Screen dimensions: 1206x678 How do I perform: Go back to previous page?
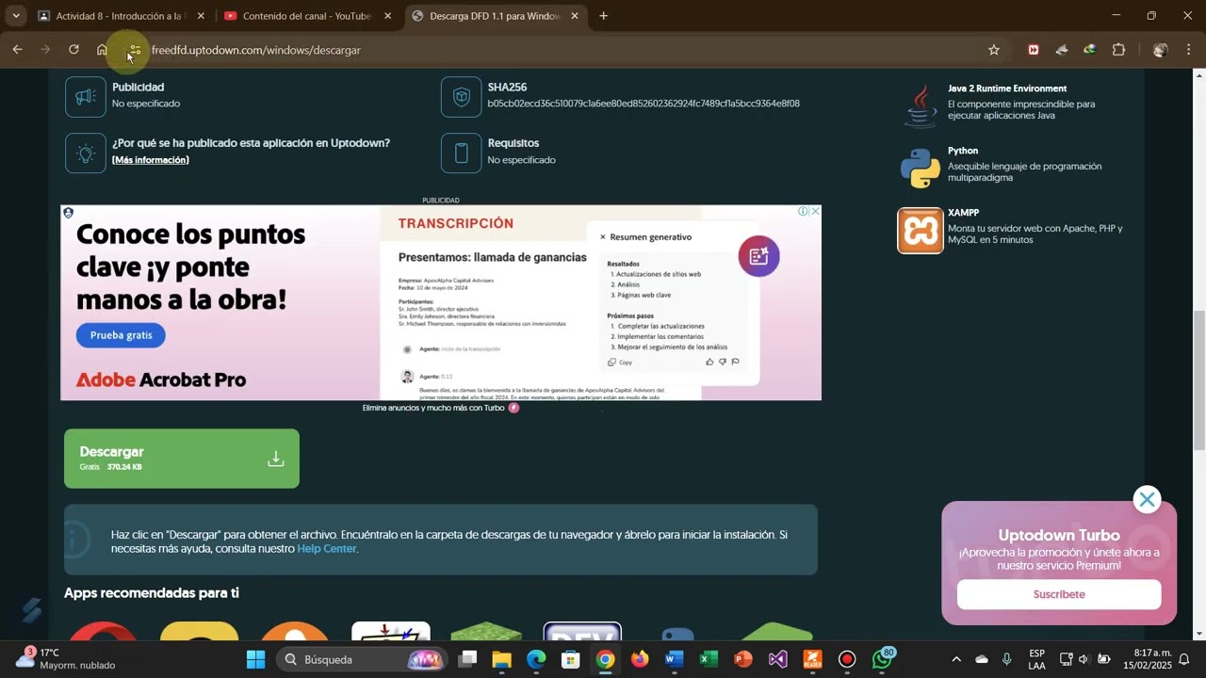pyautogui.click(x=17, y=50)
